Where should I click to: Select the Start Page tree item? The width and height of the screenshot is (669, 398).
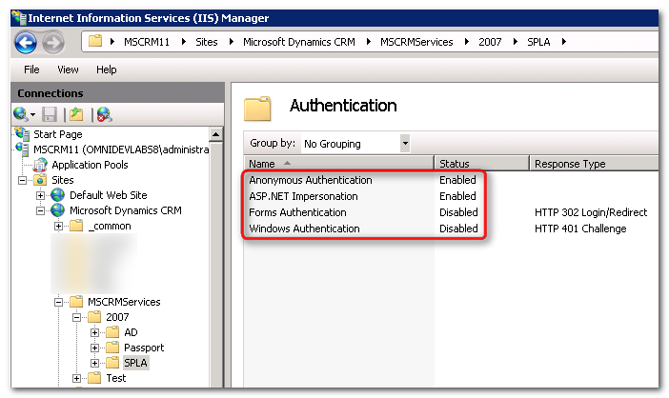(58, 134)
